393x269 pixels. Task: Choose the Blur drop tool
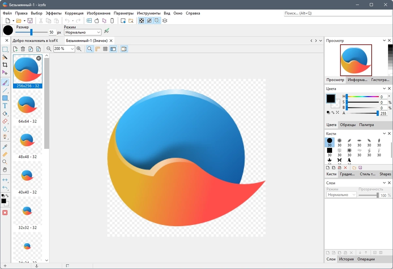pyautogui.click(x=5, y=129)
